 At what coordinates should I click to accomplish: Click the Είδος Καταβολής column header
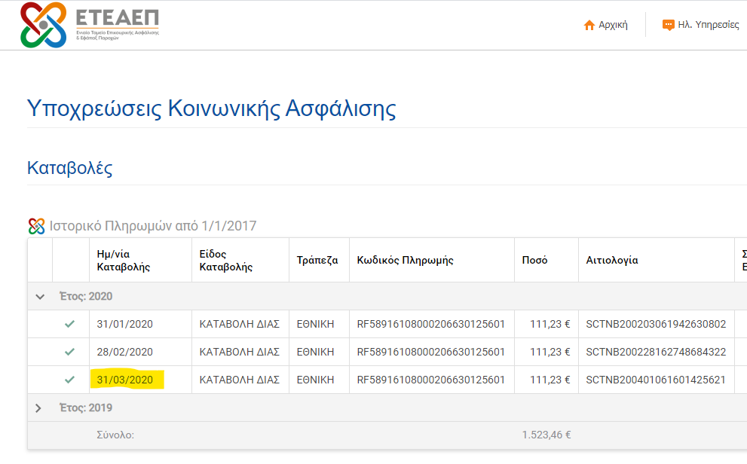pyautogui.click(x=225, y=261)
